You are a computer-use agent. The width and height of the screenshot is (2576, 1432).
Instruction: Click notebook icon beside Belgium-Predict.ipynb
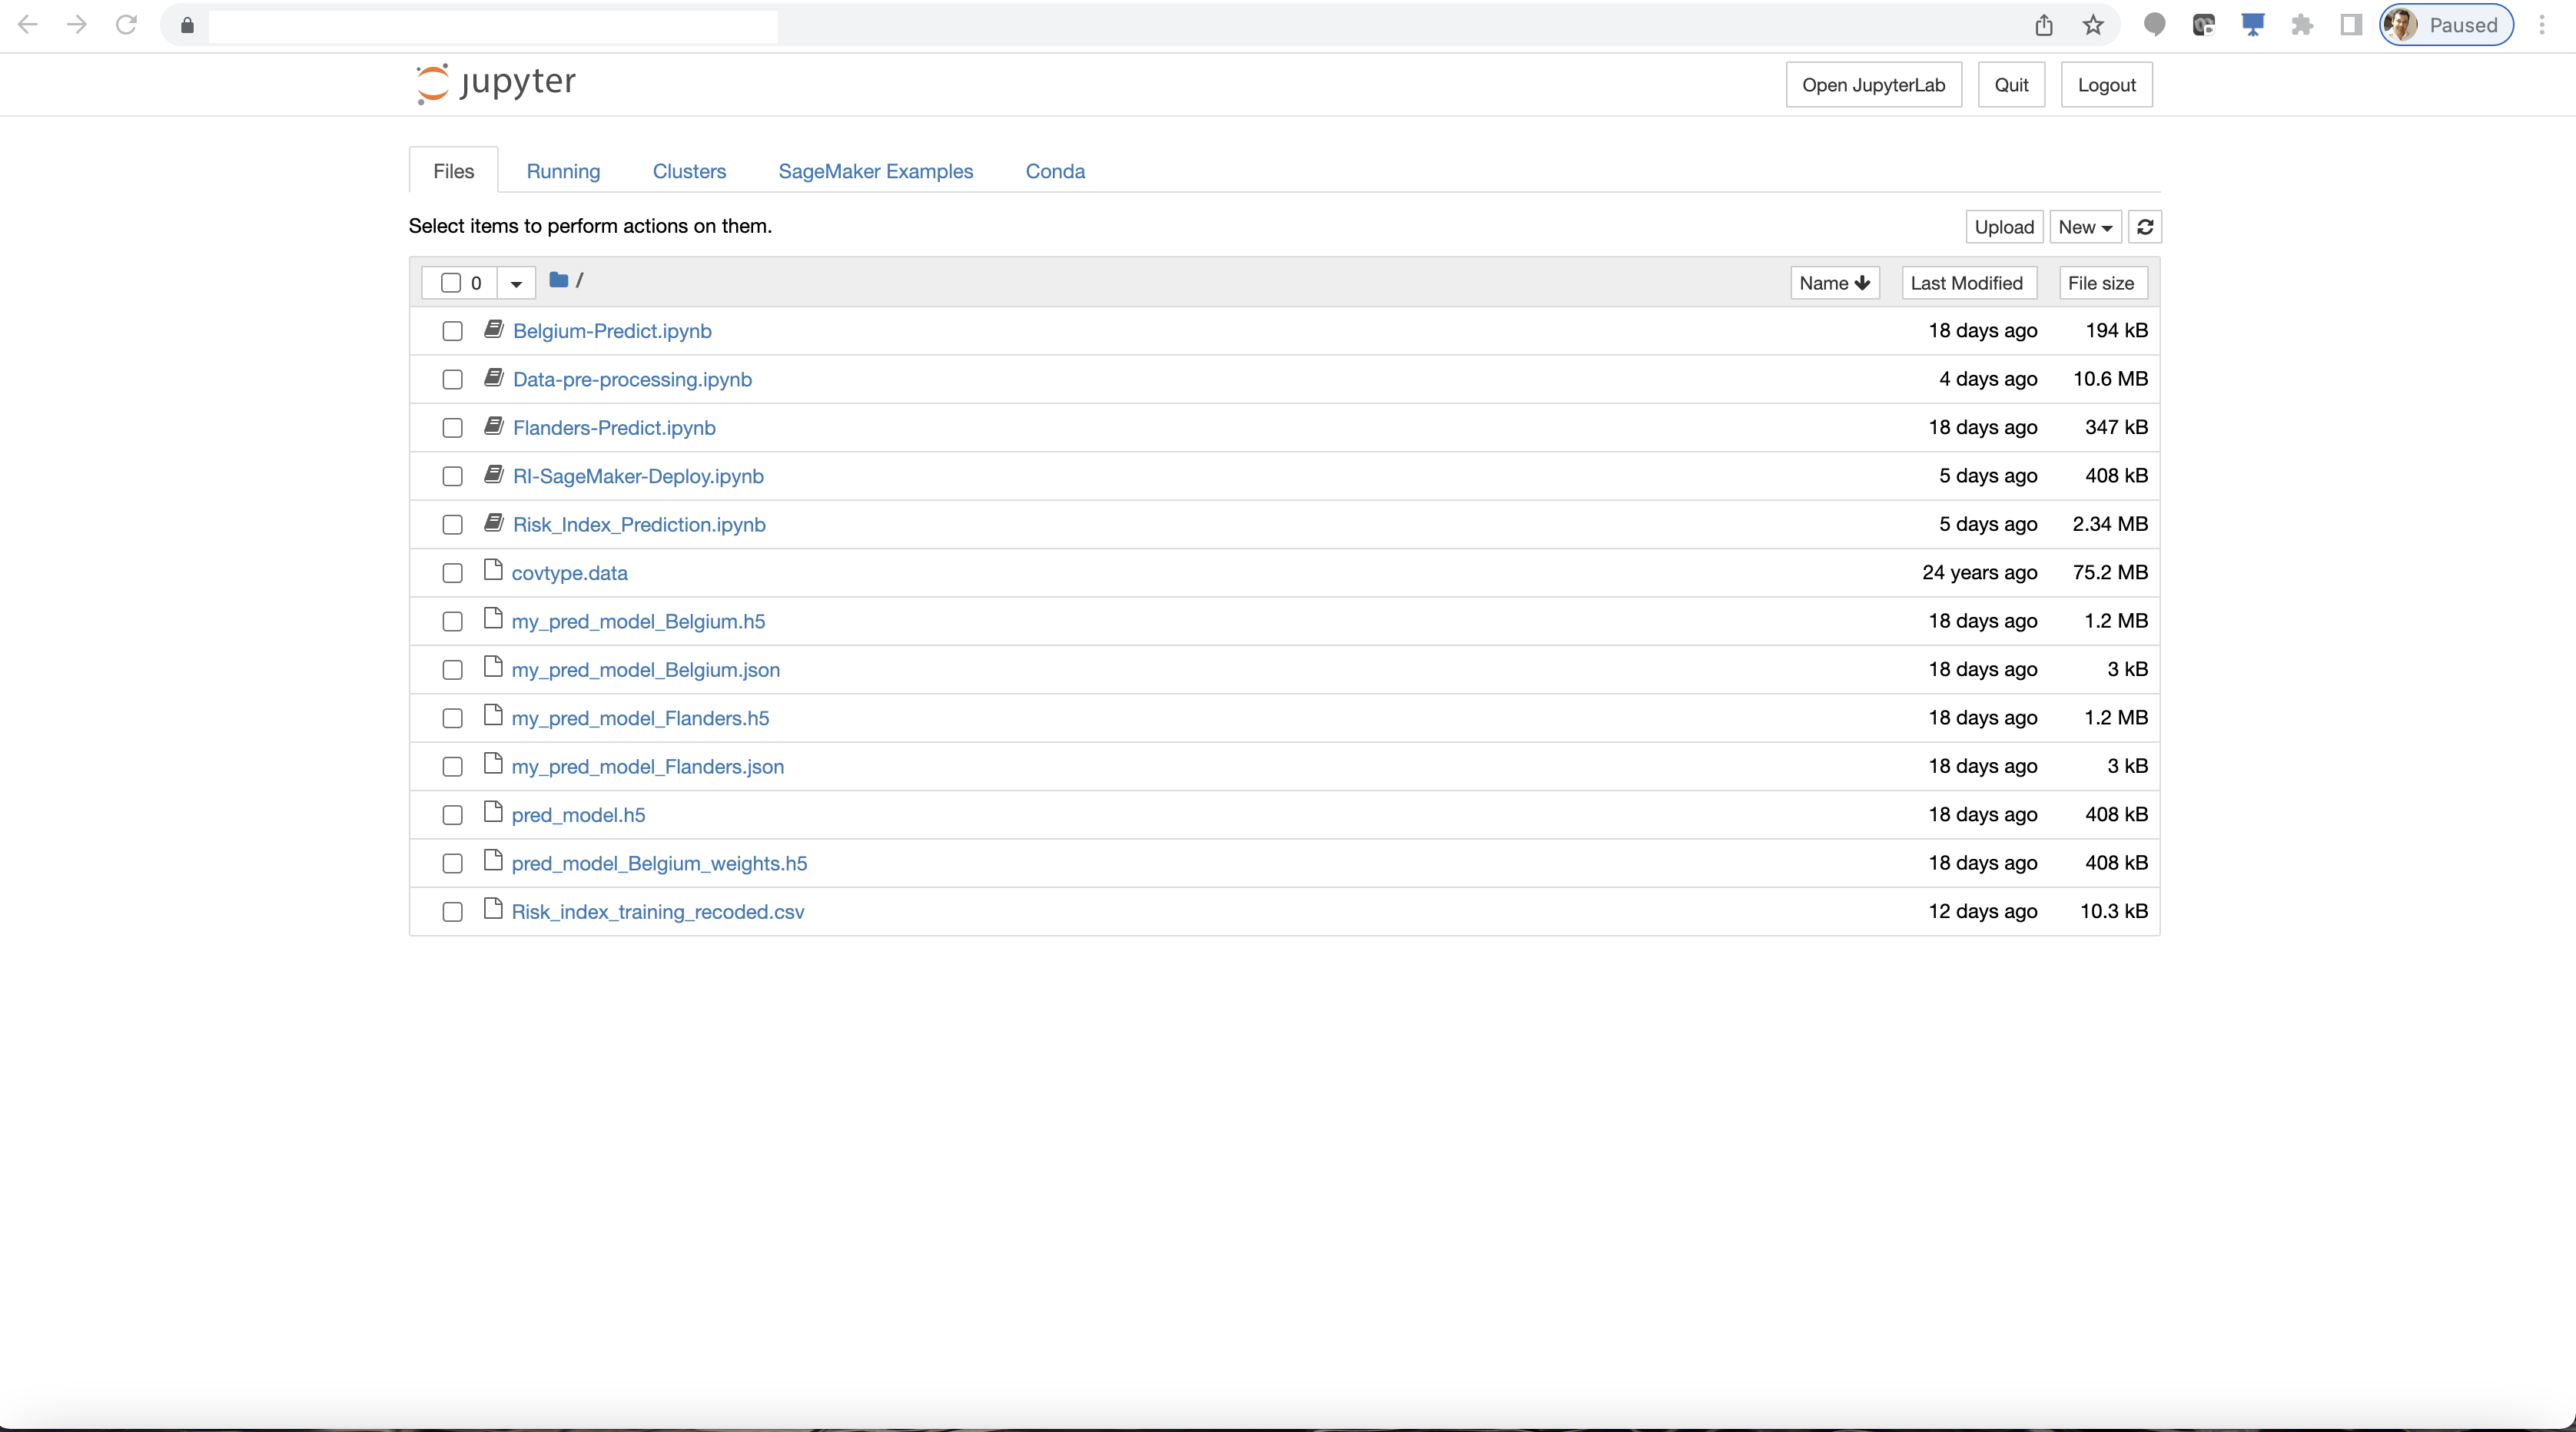(493, 329)
